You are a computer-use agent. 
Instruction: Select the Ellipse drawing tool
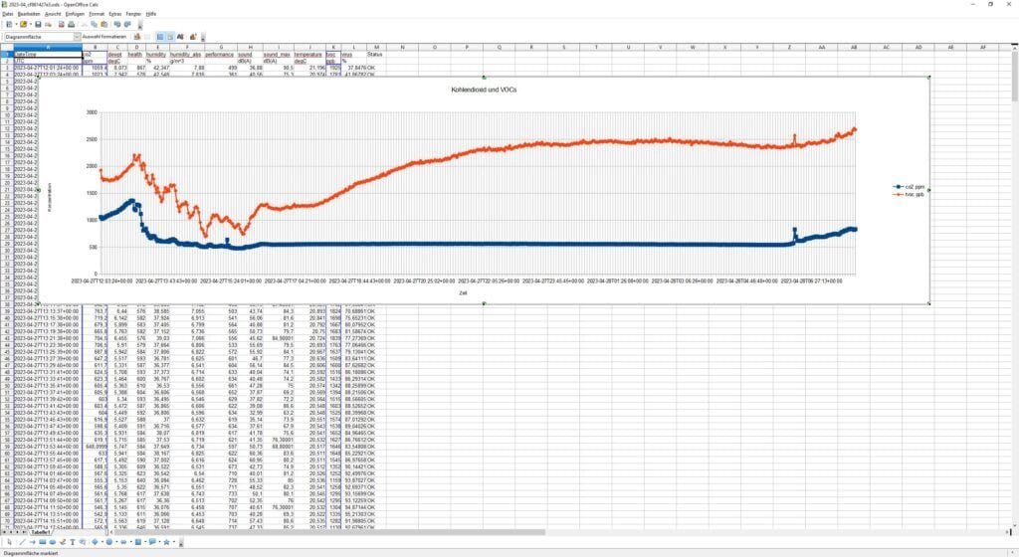coord(53,542)
